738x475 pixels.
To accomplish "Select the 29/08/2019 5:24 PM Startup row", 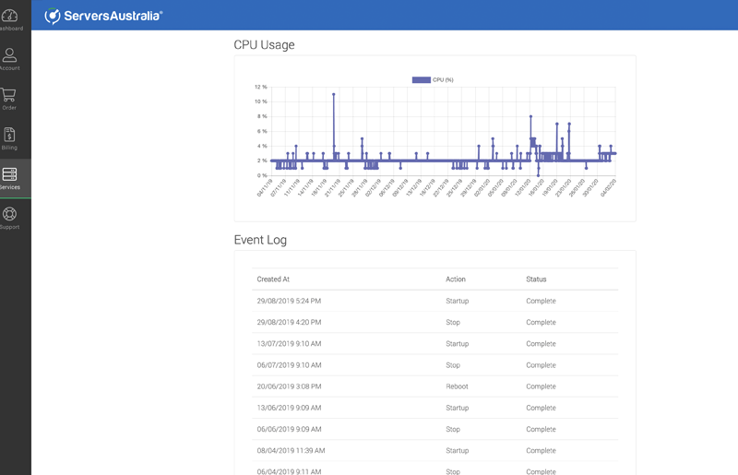I will 434,301.
